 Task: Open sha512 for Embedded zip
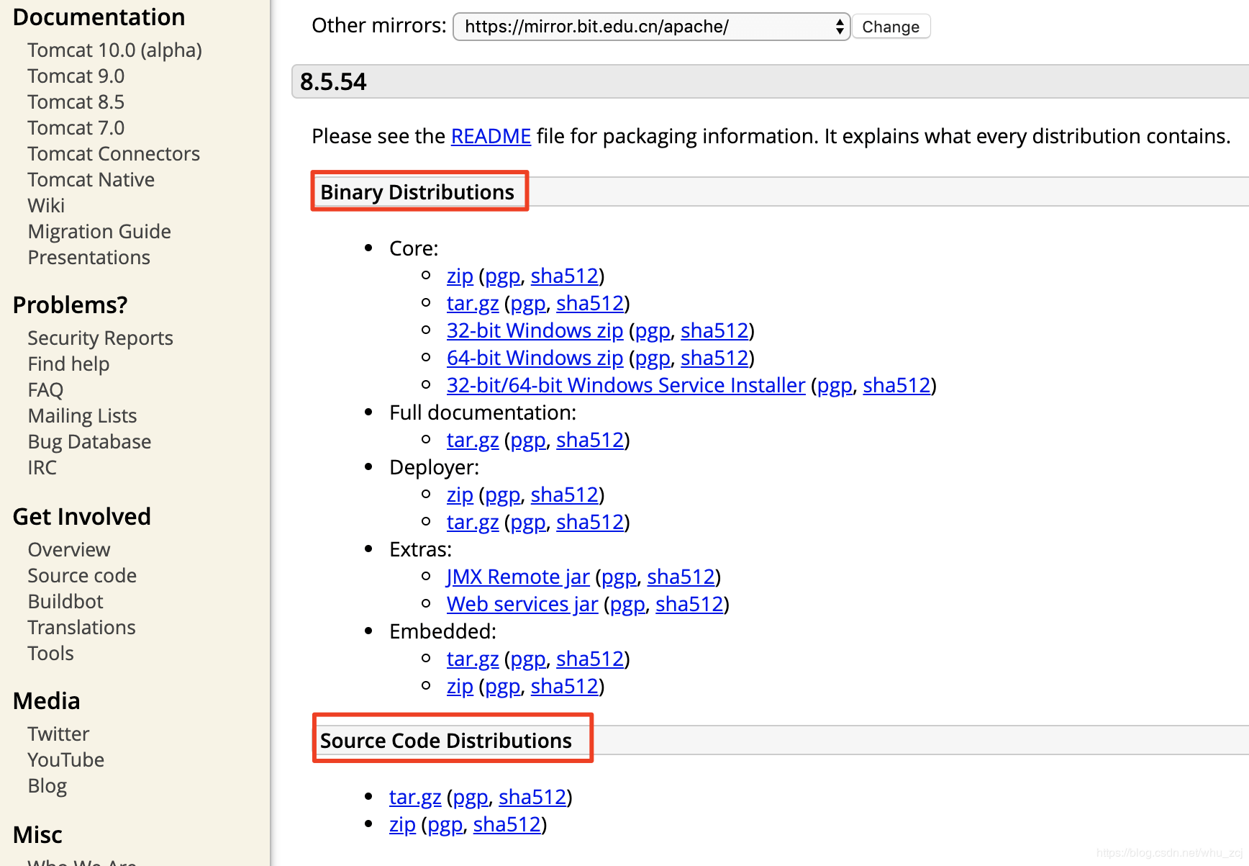point(564,686)
